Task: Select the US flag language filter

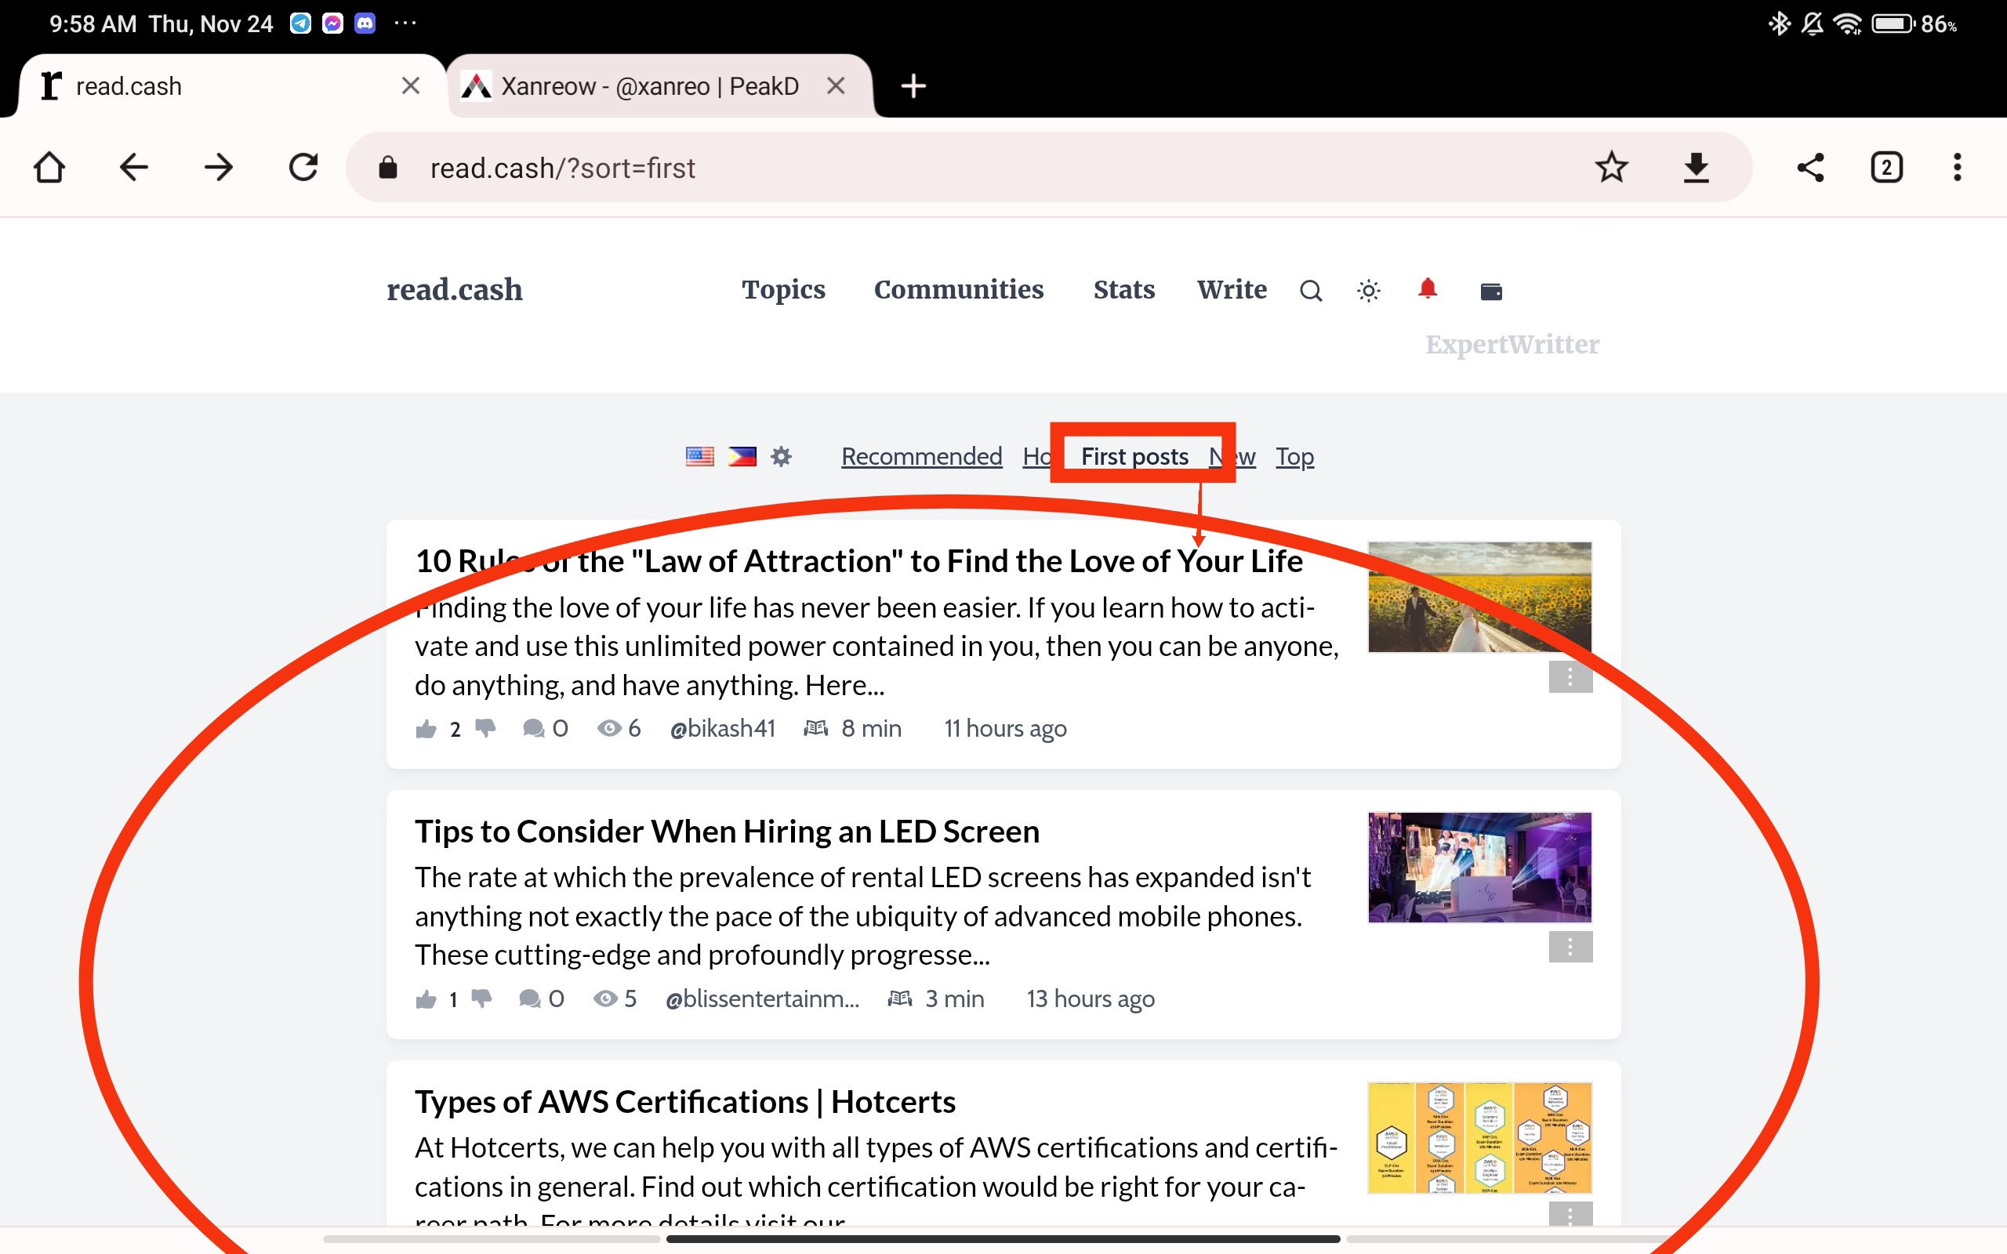Action: (699, 456)
